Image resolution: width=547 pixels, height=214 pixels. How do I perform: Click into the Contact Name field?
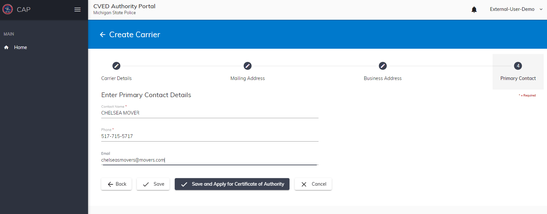pos(210,113)
